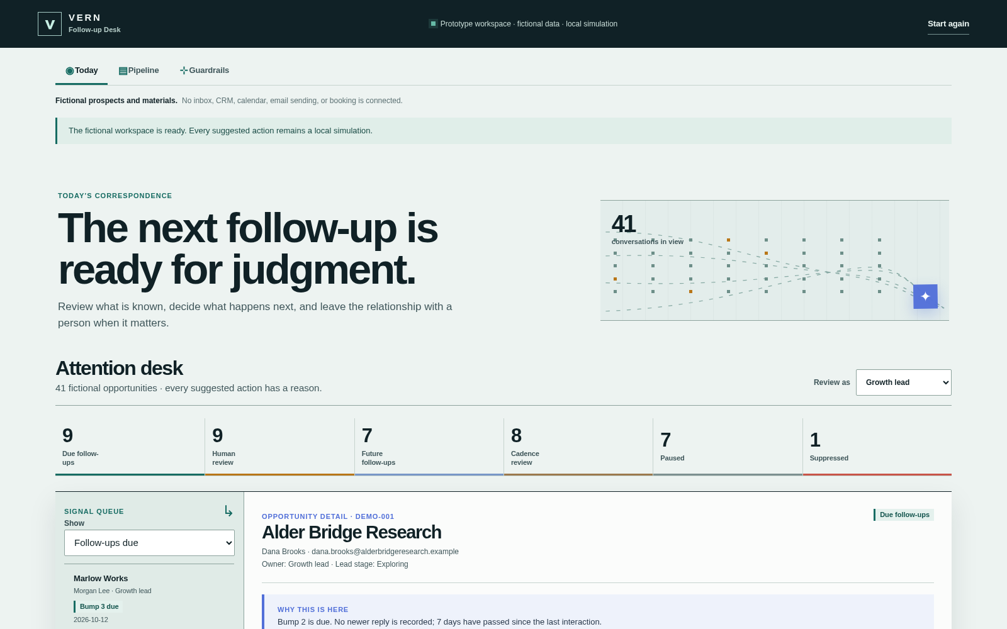Click Morgan Lee · Growth lead text
Image resolution: width=1007 pixels, height=629 pixels.
pyautogui.click(x=113, y=591)
